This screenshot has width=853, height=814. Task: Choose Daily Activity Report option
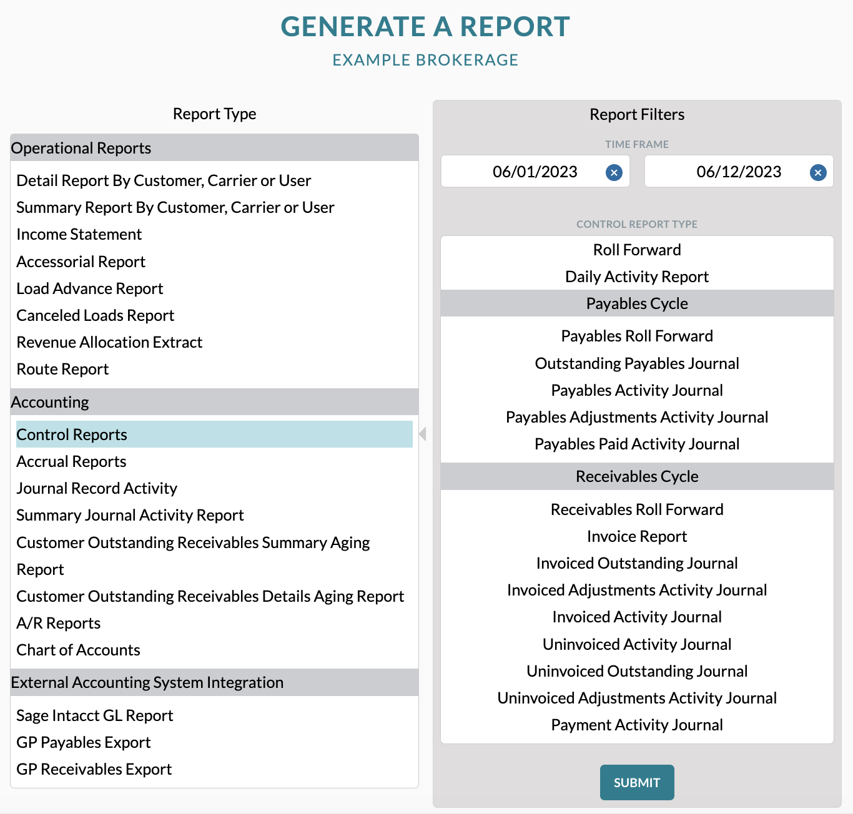tap(637, 277)
